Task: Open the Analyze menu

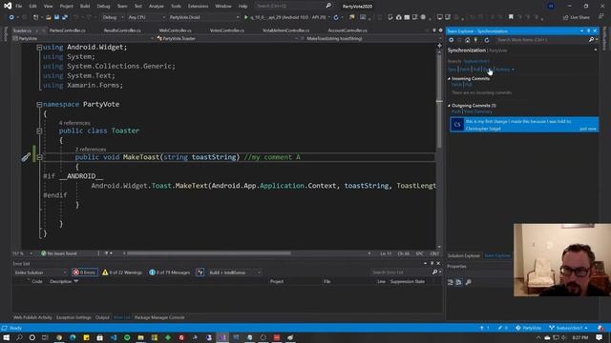Action: tap(156, 6)
